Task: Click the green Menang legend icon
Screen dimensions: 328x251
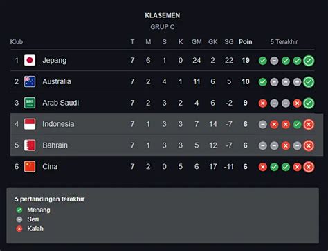Action: coord(19,210)
